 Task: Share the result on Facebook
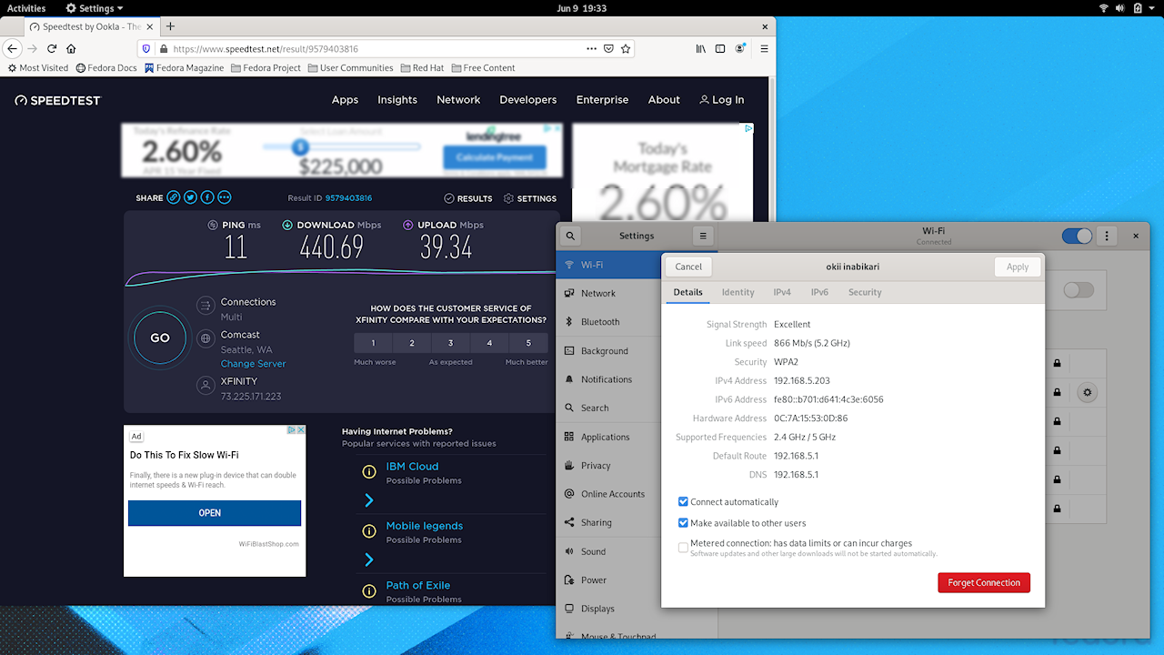pyautogui.click(x=207, y=197)
